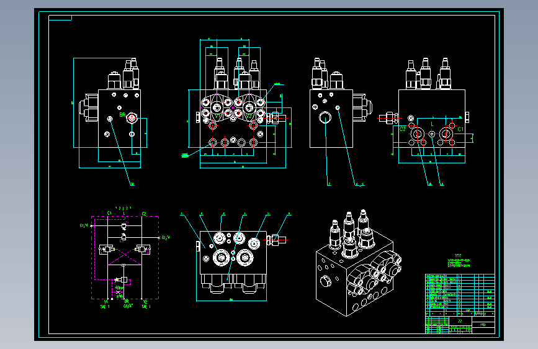Pick the large round port in the right side view
Screen dimensions: 538x349
coord(325,118)
